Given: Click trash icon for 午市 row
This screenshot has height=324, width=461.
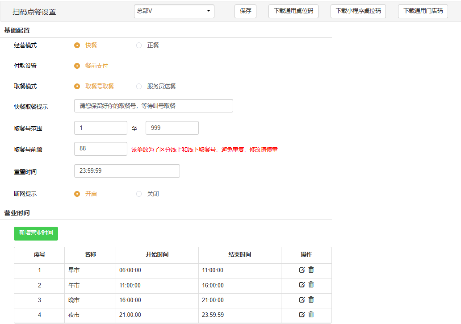Looking at the screenshot, I should point(311,284).
